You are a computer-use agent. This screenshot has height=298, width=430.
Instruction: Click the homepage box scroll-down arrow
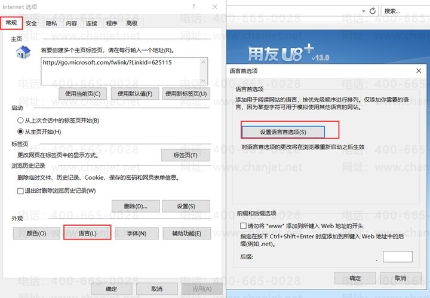click(x=203, y=81)
